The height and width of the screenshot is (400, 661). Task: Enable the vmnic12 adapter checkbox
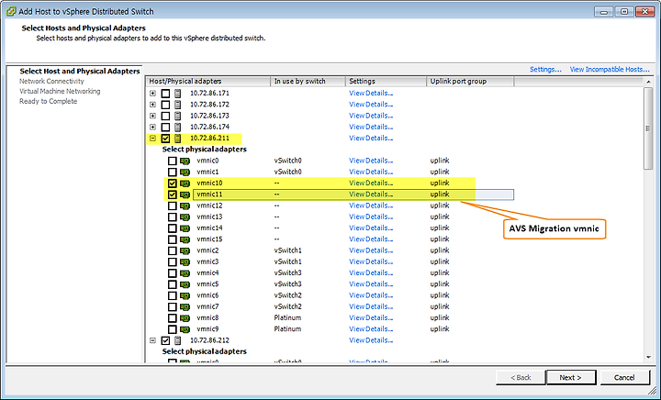coord(172,206)
